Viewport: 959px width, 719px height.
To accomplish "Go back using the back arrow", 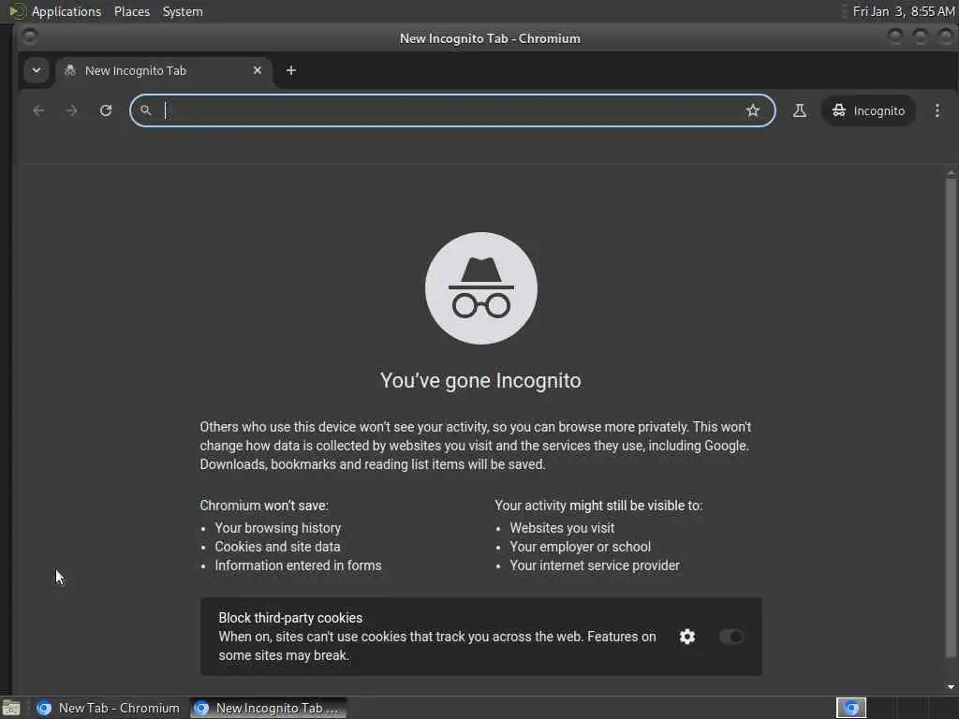I will point(38,110).
